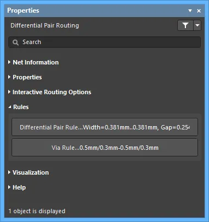The height and width of the screenshot is (222, 209).
Task: Open the filter dropdown arrow beside funnel
Action: (197, 25)
